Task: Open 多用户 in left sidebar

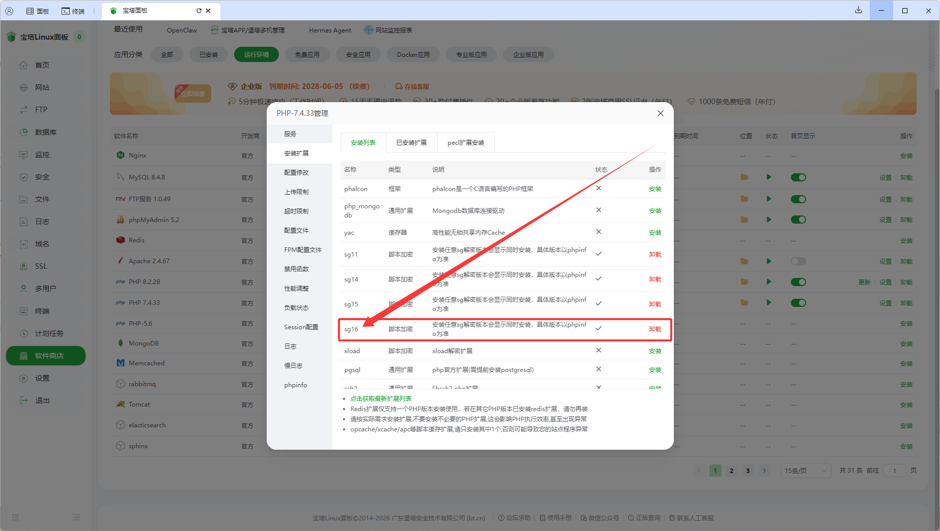Action: click(46, 289)
